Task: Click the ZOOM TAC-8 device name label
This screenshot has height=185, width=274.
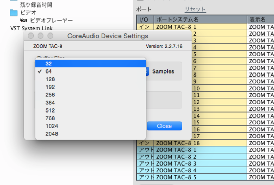Action: coord(48,46)
